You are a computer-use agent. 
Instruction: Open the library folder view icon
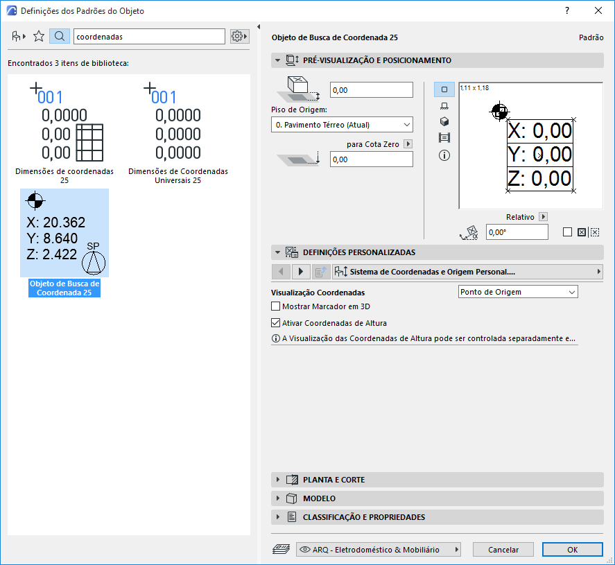[x=19, y=37]
